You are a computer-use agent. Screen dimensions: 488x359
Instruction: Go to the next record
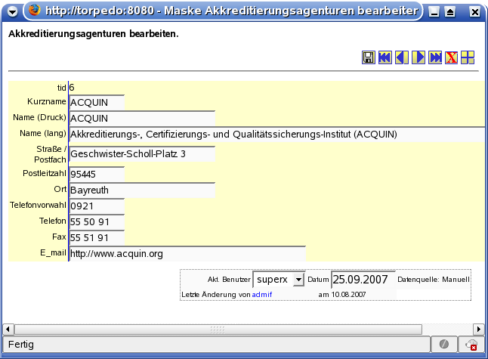click(419, 57)
